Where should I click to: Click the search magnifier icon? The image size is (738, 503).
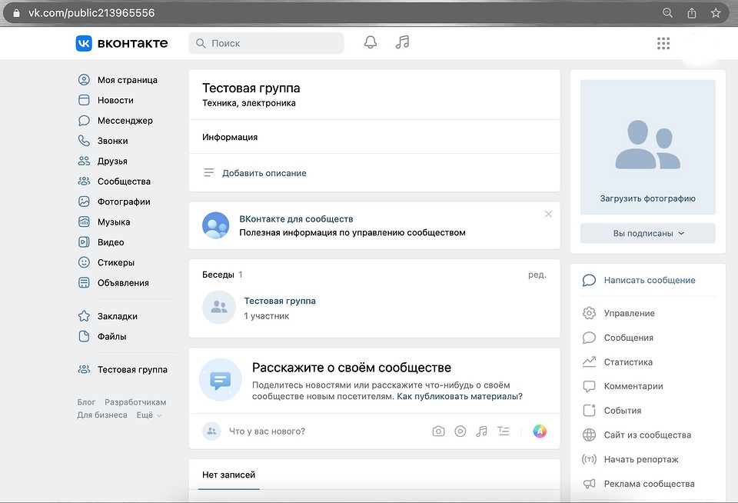click(x=201, y=43)
